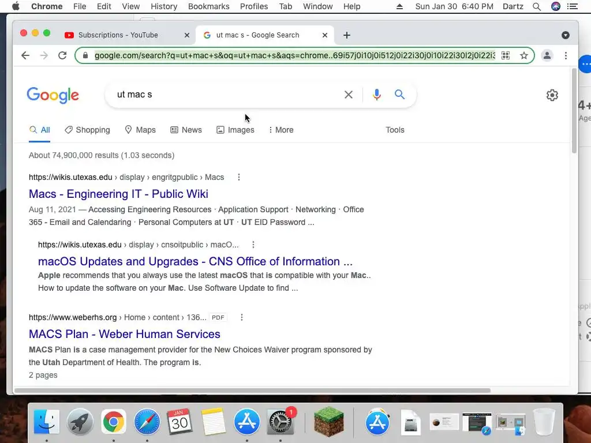Open a new tab with the plus button

347,35
